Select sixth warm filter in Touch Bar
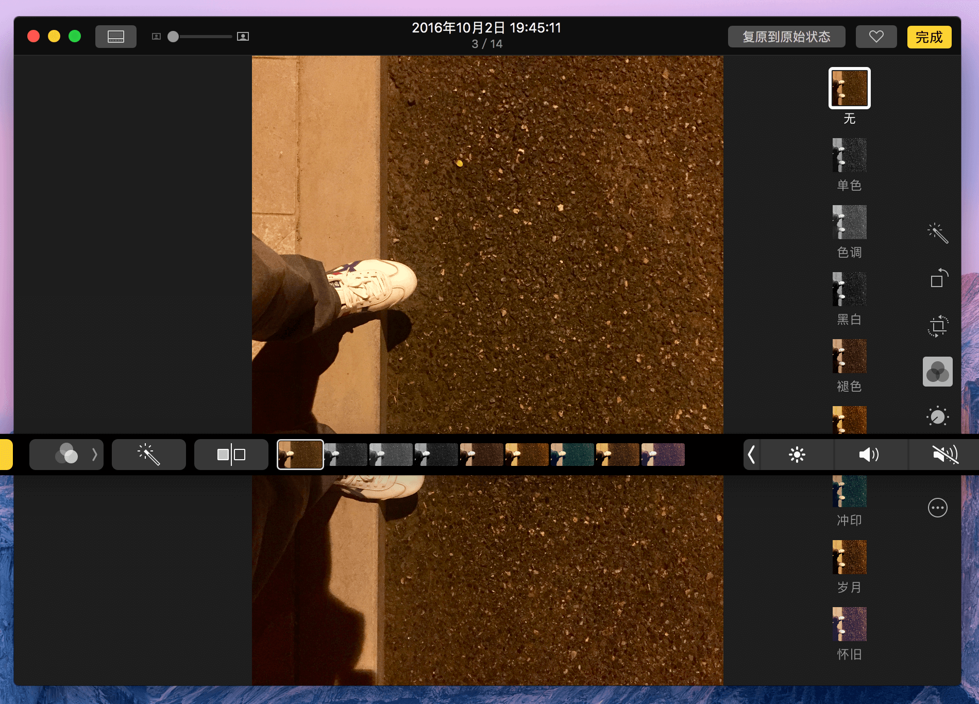This screenshot has height=704, width=979. pyautogui.click(x=527, y=455)
